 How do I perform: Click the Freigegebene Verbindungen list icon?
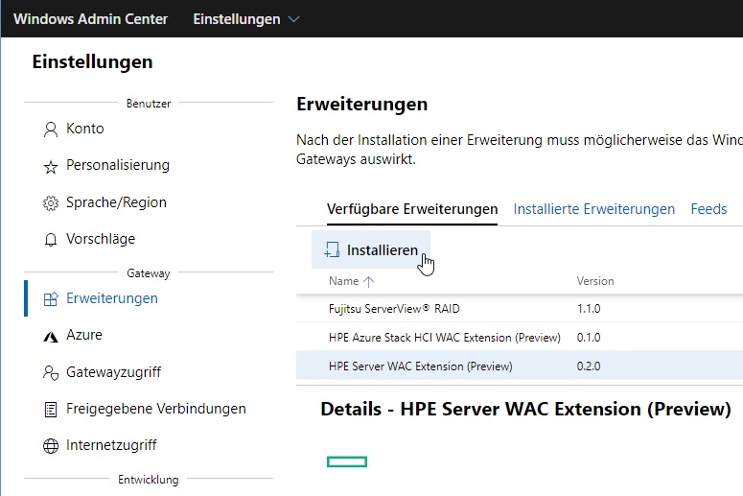51,410
